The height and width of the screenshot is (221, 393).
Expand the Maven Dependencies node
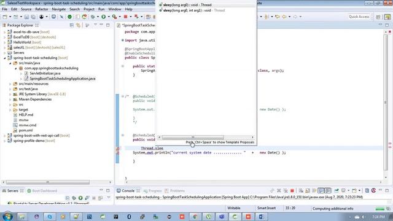click(10, 99)
